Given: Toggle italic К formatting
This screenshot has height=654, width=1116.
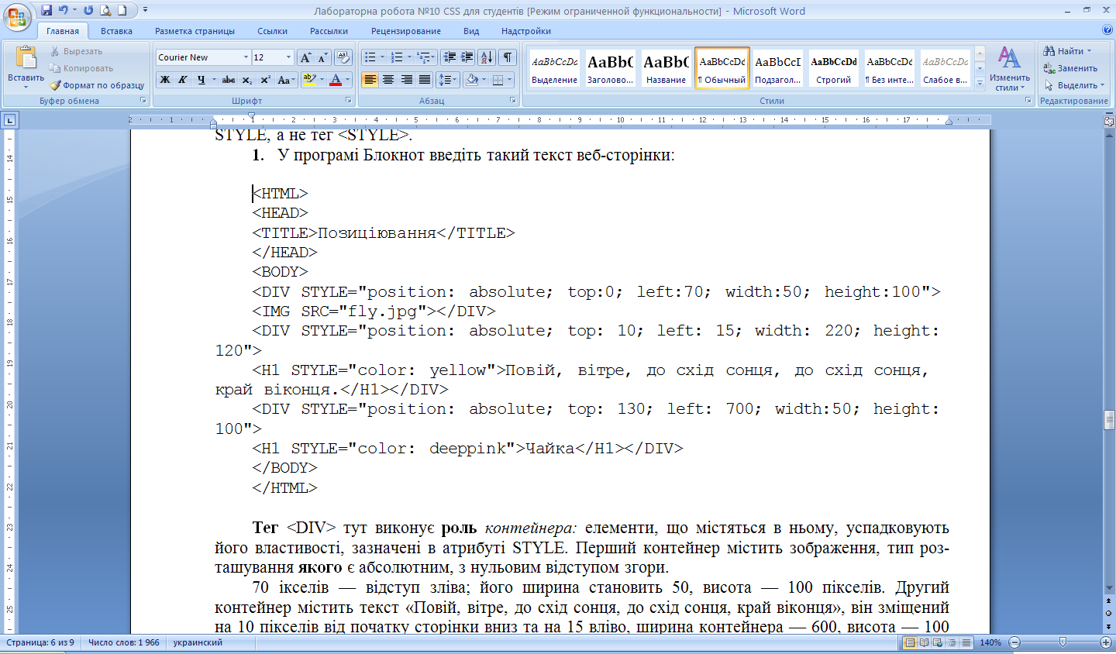Looking at the screenshot, I should click(183, 80).
